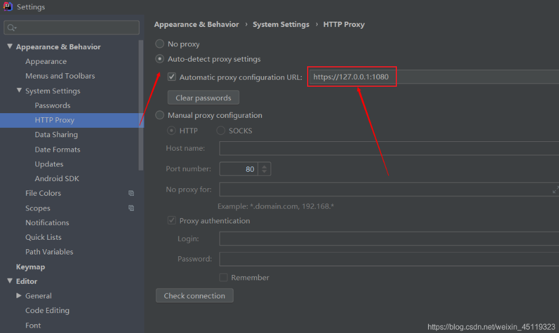Choose Auto-detect proxy settings option
The width and height of the screenshot is (559, 333).
[160, 59]
